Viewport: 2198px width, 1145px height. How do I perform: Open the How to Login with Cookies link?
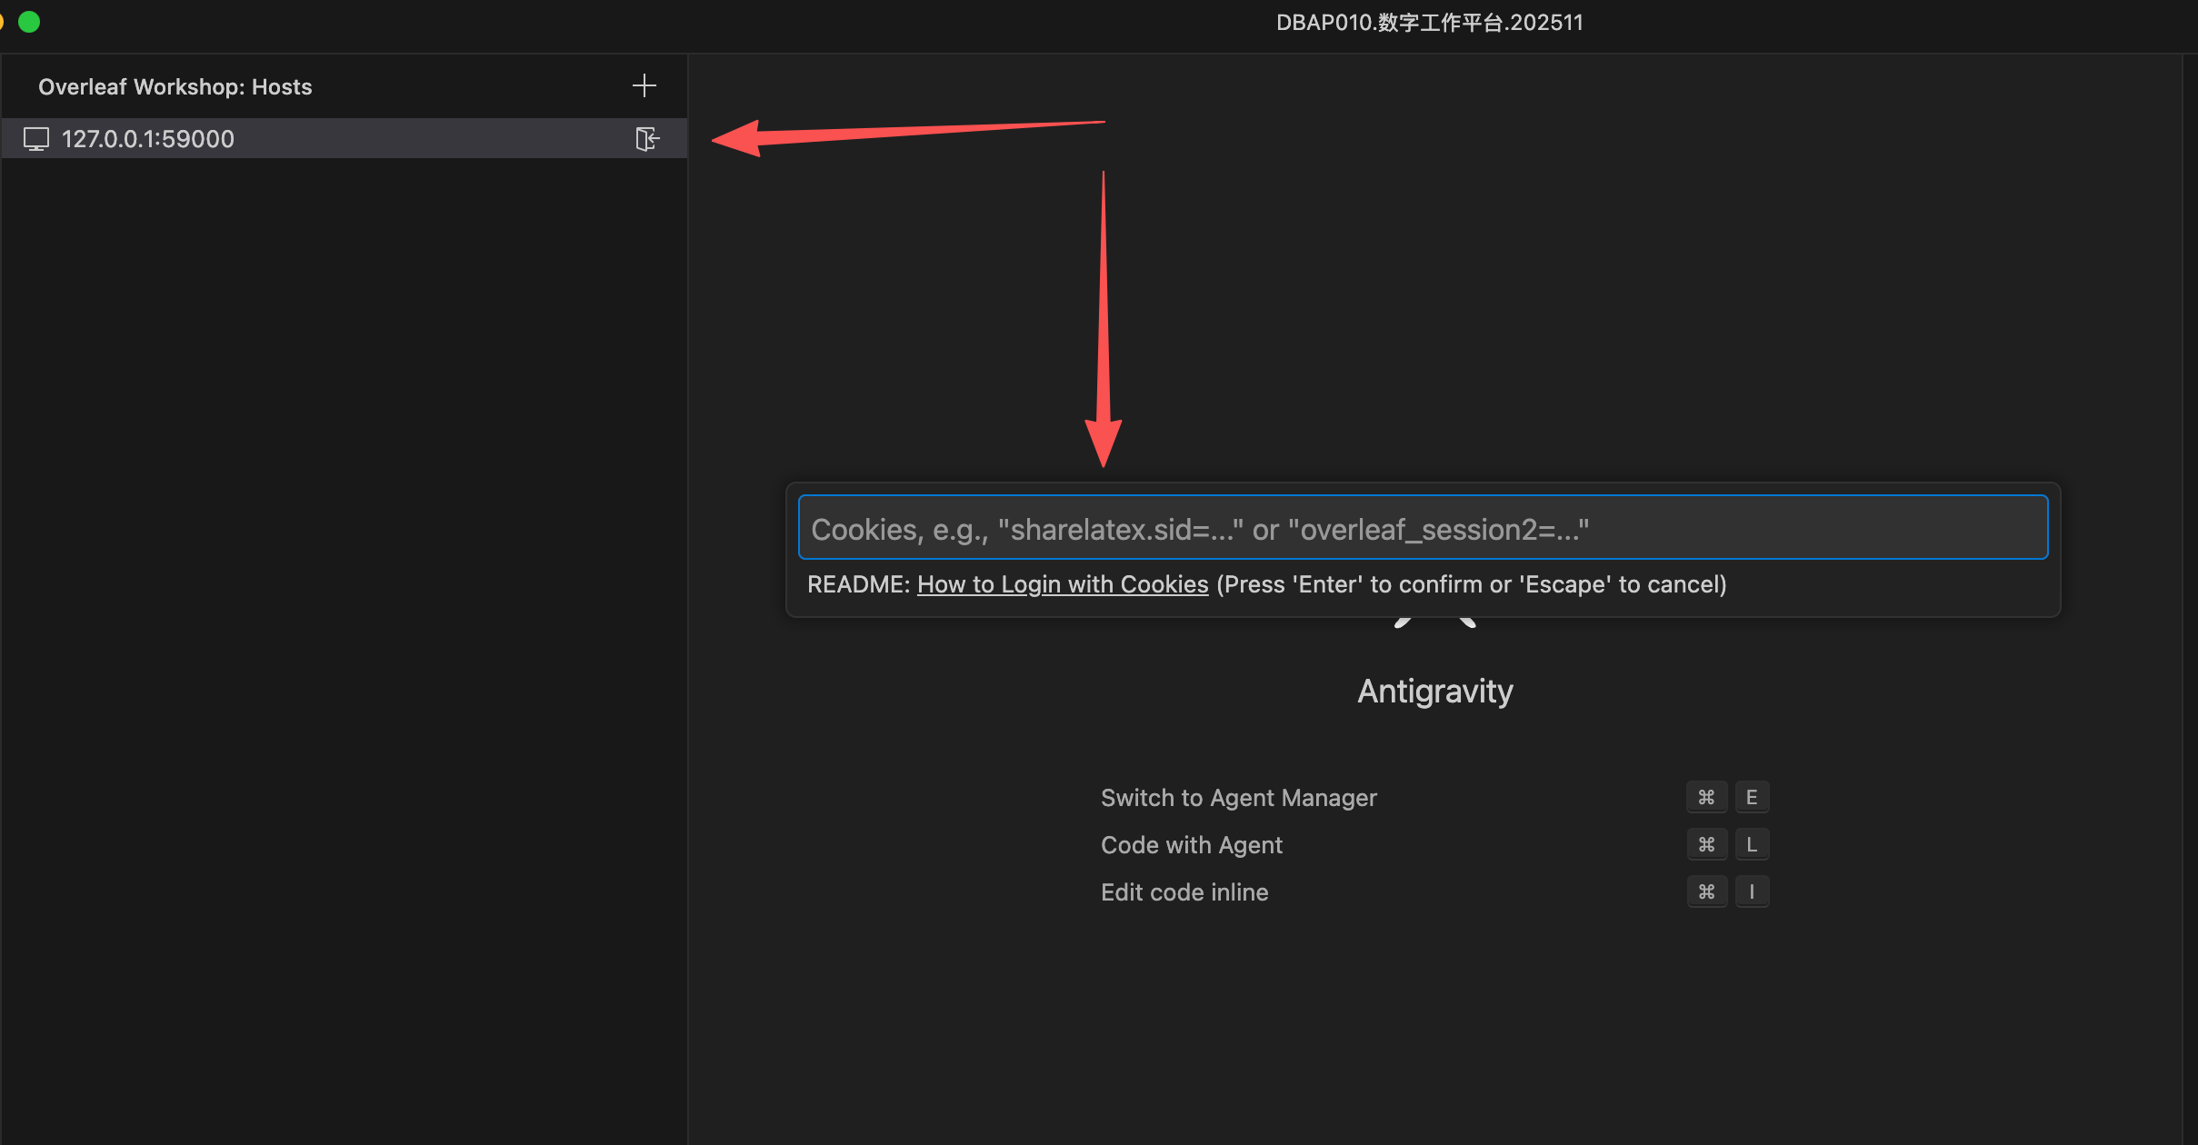(1063, 584)
